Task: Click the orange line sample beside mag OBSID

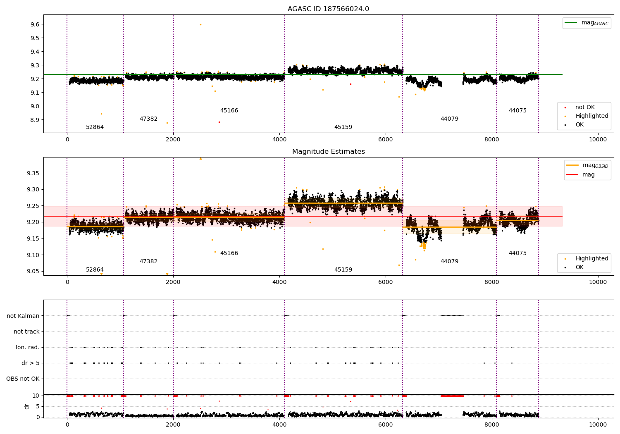Action: (572, 165)
